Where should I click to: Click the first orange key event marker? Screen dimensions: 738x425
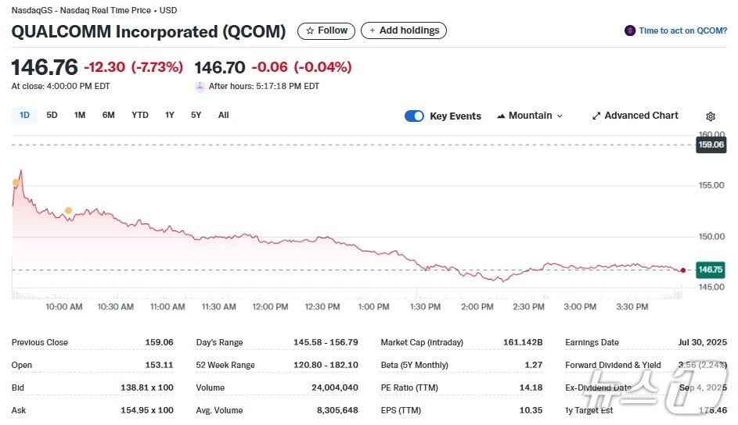(x=16, y=182)
